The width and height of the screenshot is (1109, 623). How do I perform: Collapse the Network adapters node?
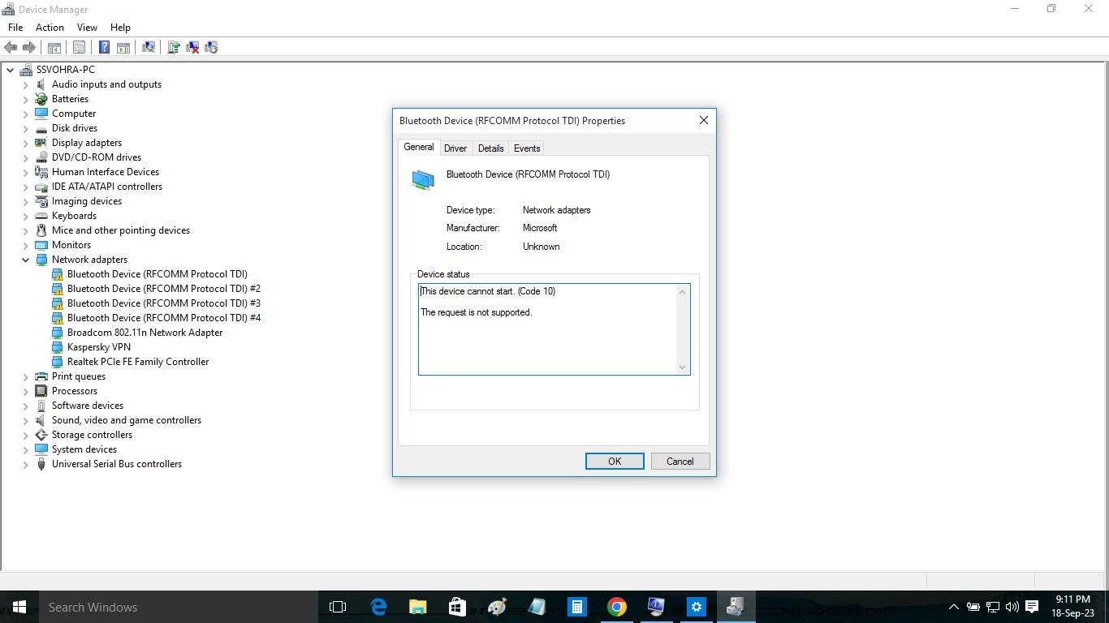point(25,260)
